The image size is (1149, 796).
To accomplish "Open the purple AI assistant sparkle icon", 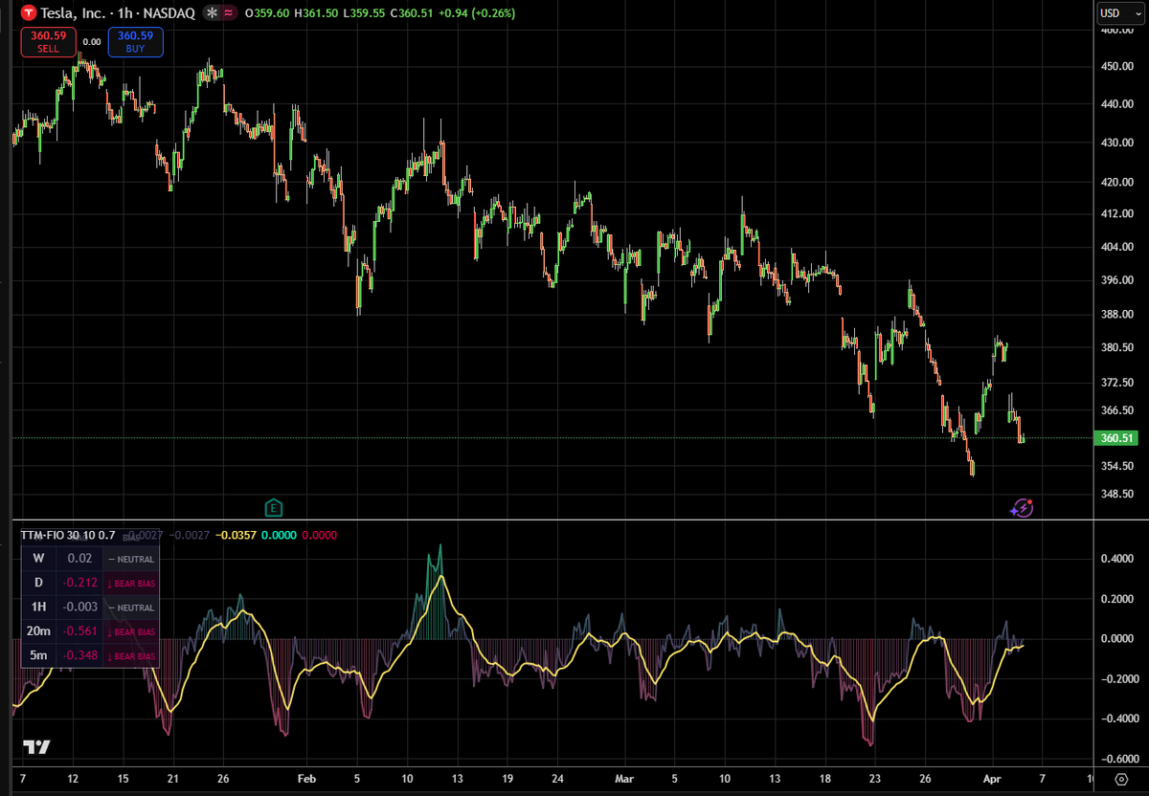I will tap(1023, 506).
